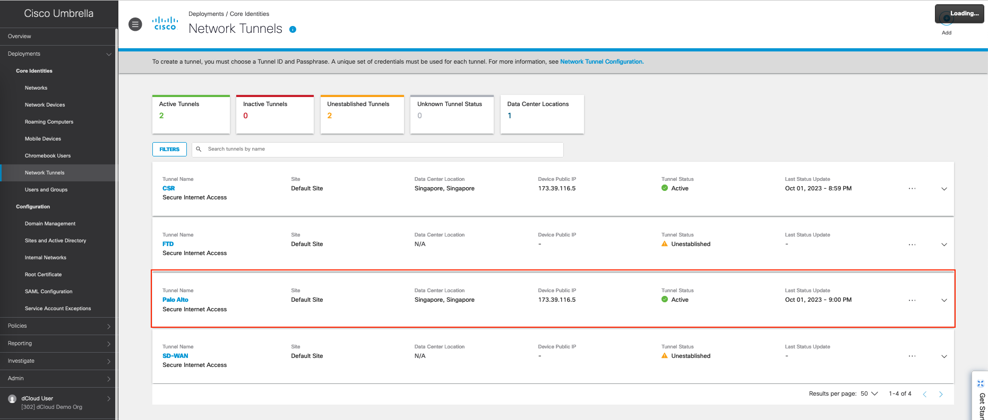Select Domain Management in sidebar
988x420 pixels.
tap(50, 224)
